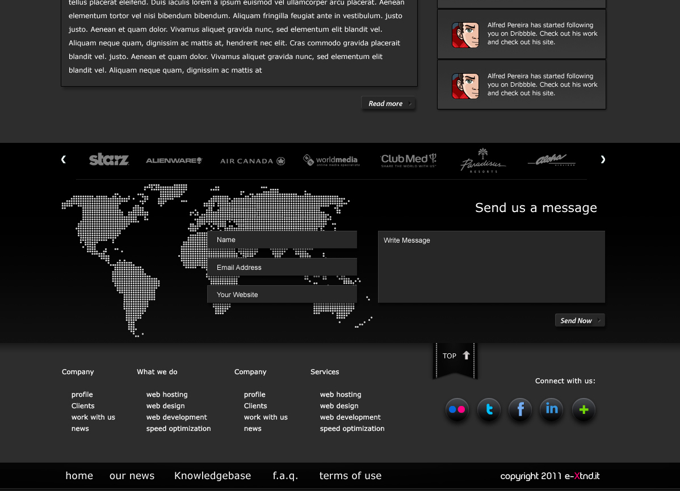
Task: Advance logo carousel with right arrow
Action: (x=603, y=160)
